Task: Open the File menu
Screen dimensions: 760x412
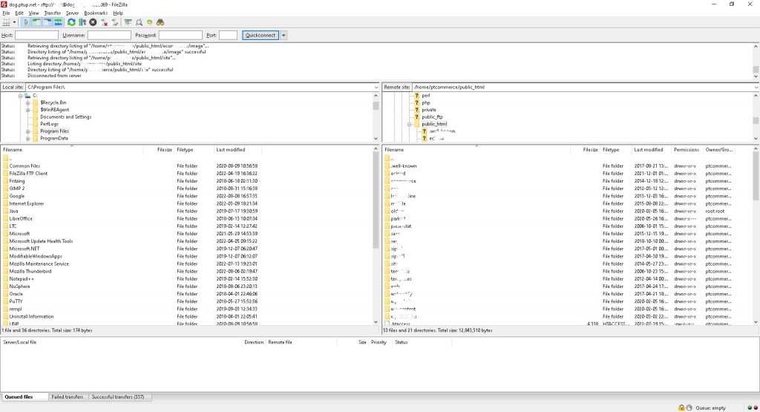Action: pos(6,13)
